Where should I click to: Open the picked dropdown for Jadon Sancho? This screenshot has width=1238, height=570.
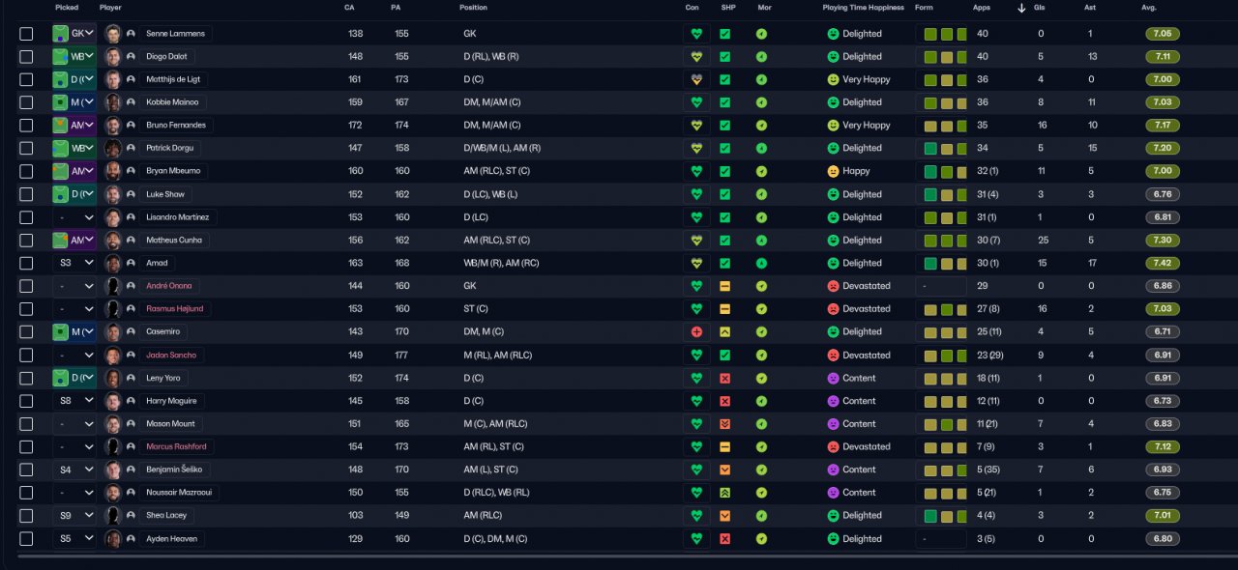pyautogui.click(x=74, y=355)
